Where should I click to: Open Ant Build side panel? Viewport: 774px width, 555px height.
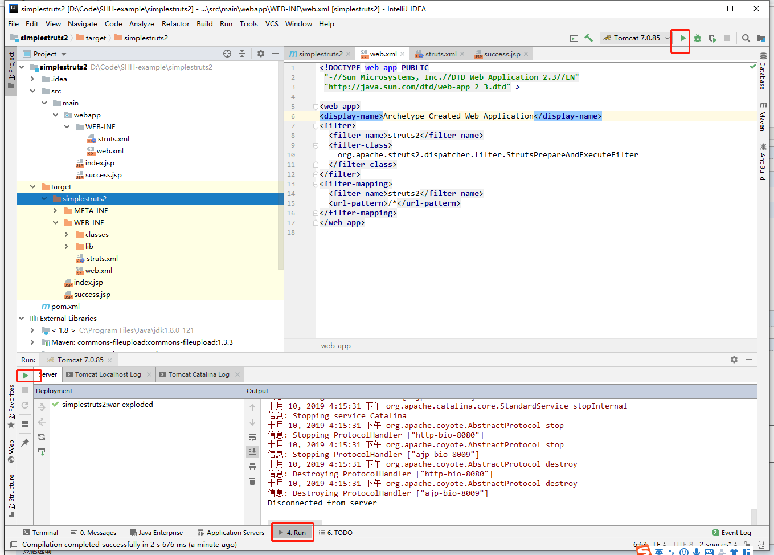pyautogui.click(x=763, y=161)
